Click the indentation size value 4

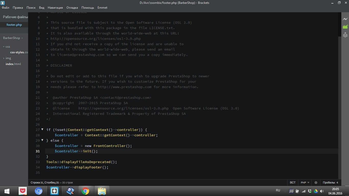click(337, 182)
